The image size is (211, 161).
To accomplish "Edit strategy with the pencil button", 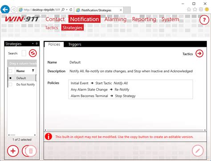I will (x=198, y=151).
